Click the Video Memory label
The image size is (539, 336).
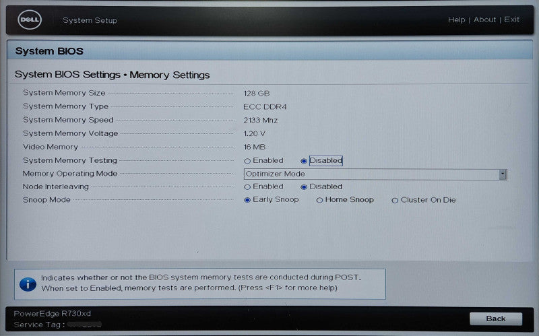click(51, 147)
